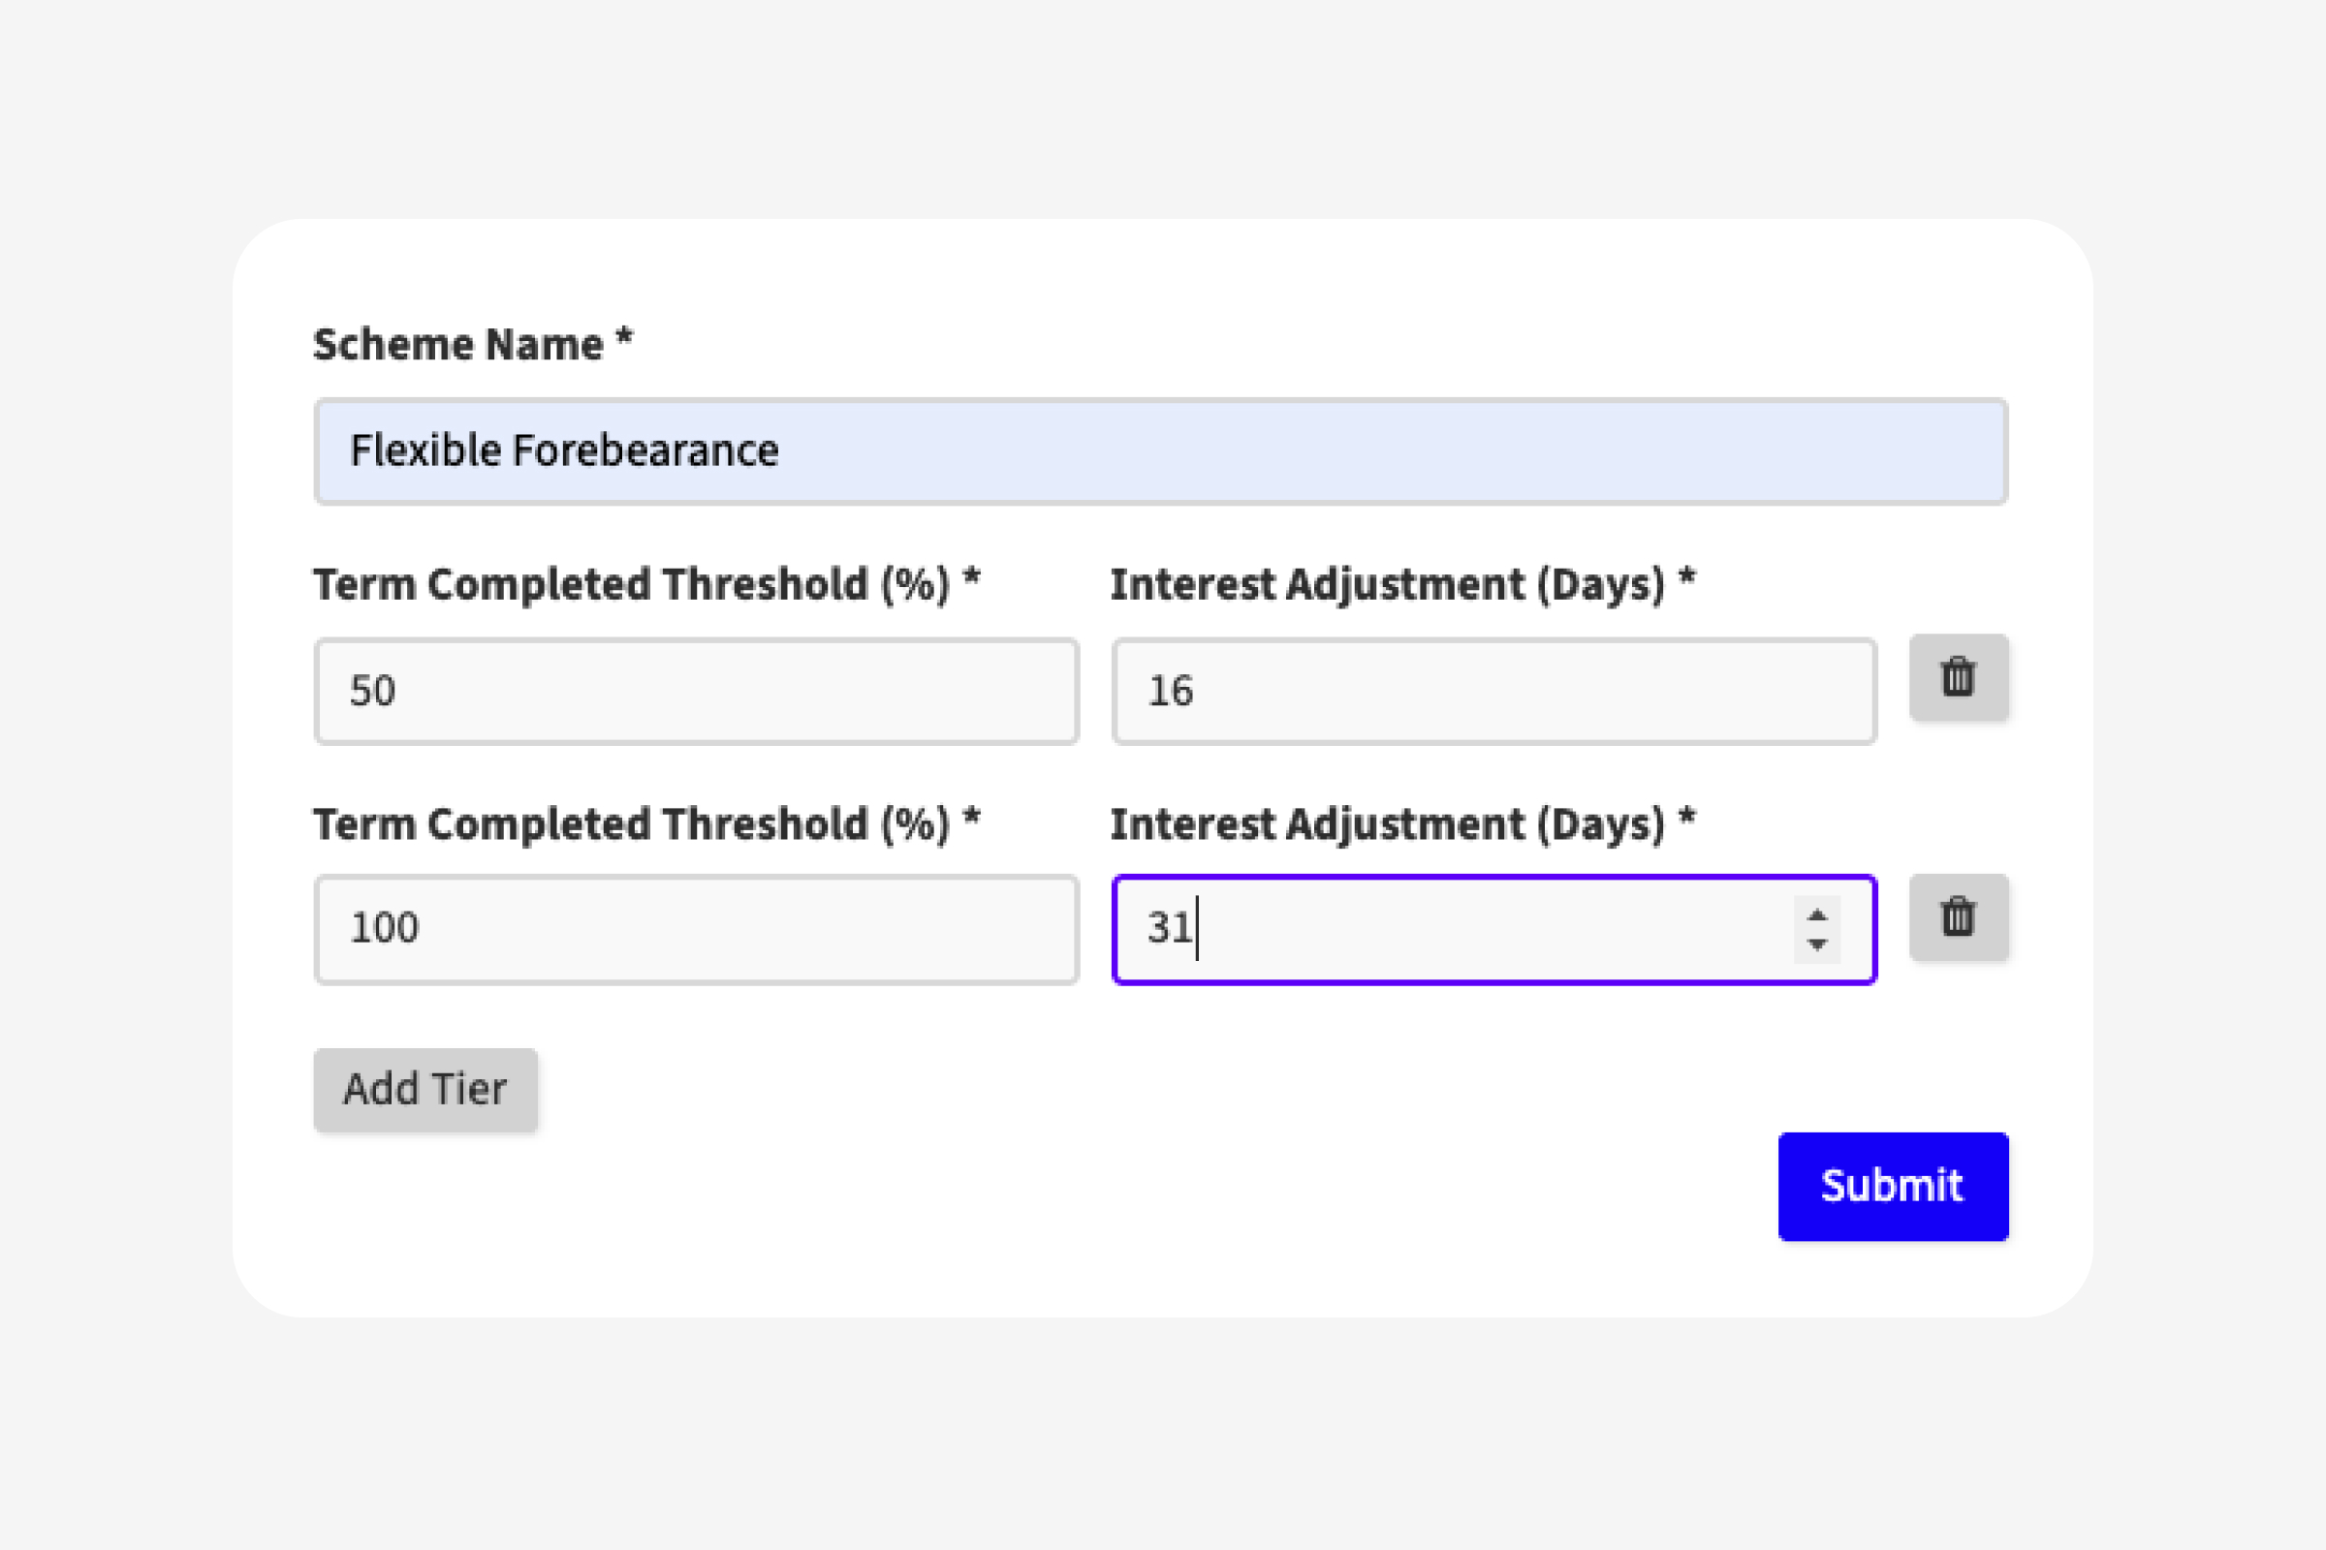Click the second tier's Interest Adjustment (Days) label

click(1387, 824)
